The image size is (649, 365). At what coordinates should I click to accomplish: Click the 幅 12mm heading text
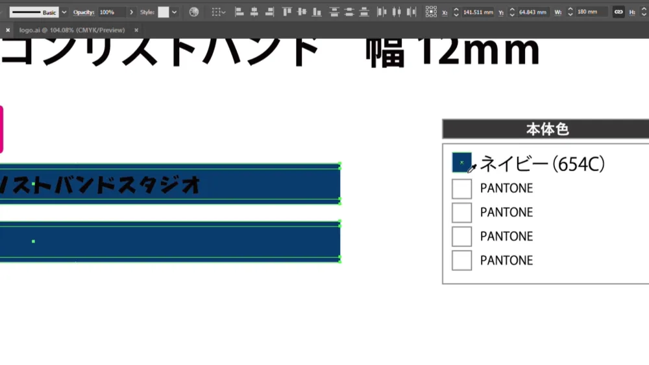click(453, 52)
